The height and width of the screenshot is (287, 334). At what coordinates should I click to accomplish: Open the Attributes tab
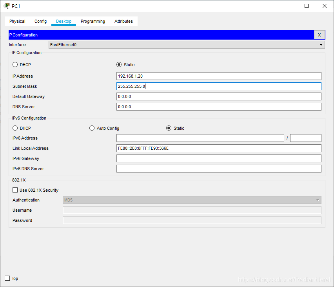coord(123,21)
